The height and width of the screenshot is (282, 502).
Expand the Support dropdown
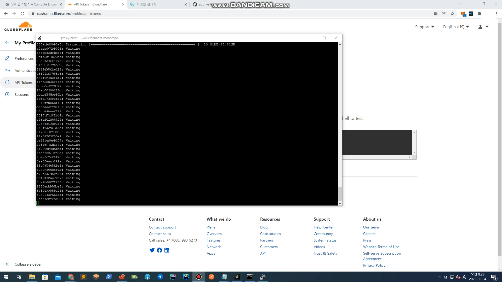click(425, 27)
